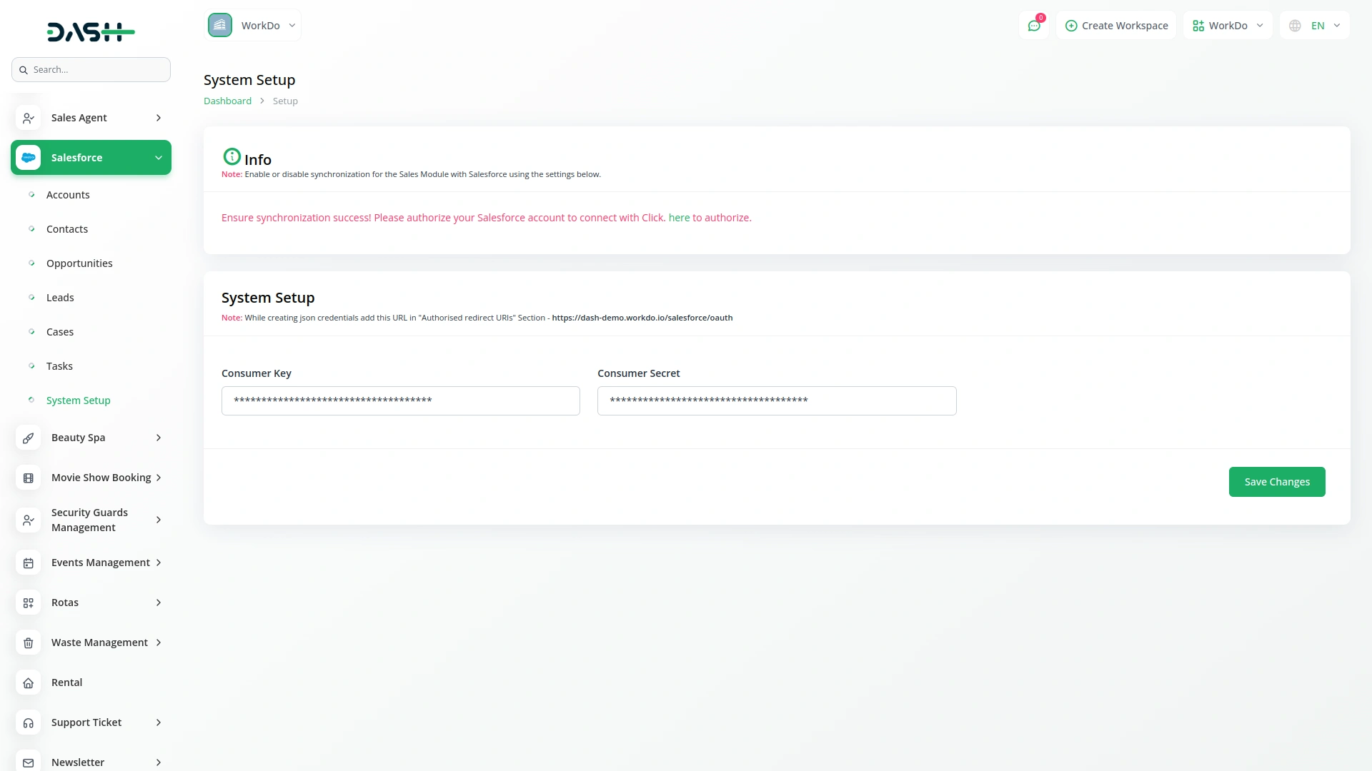Click the Info circle icon
Viewport: 1372px width, 771px height.
click(x=232, y=156)
